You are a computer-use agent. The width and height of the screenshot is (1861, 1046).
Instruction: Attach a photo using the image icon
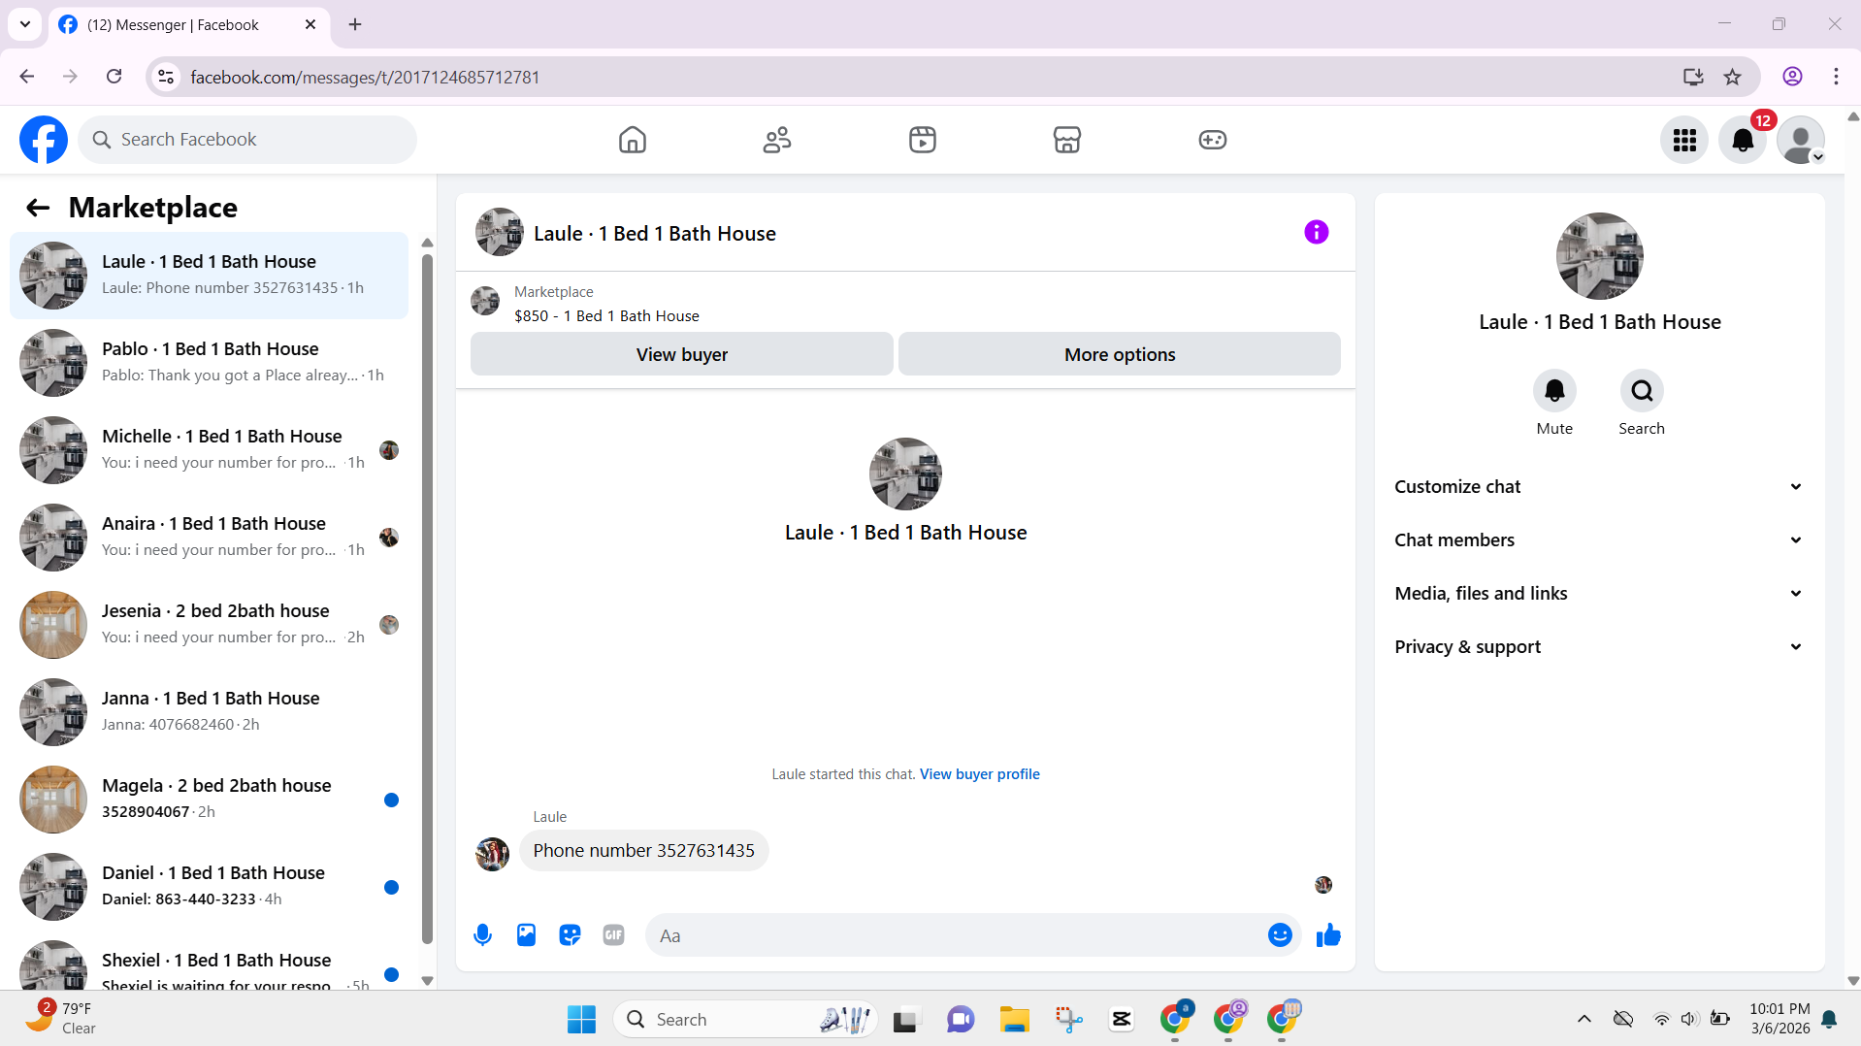coord(526,935)
